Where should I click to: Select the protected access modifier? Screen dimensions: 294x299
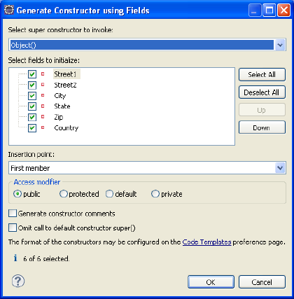[63, 194]
